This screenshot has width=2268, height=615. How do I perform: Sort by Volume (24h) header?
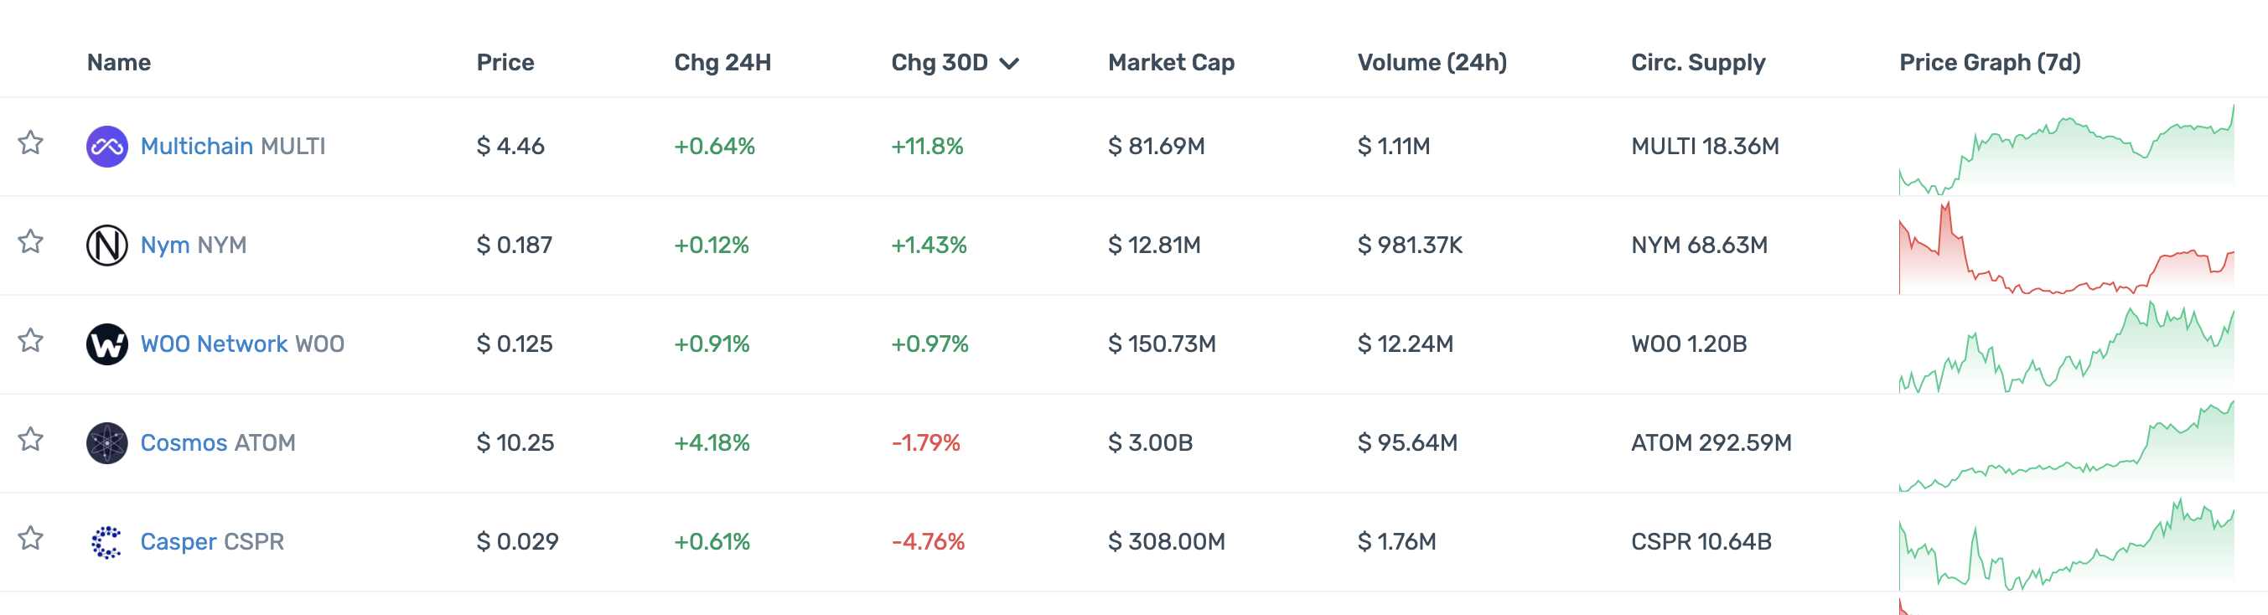click(x=1432, y=63)
